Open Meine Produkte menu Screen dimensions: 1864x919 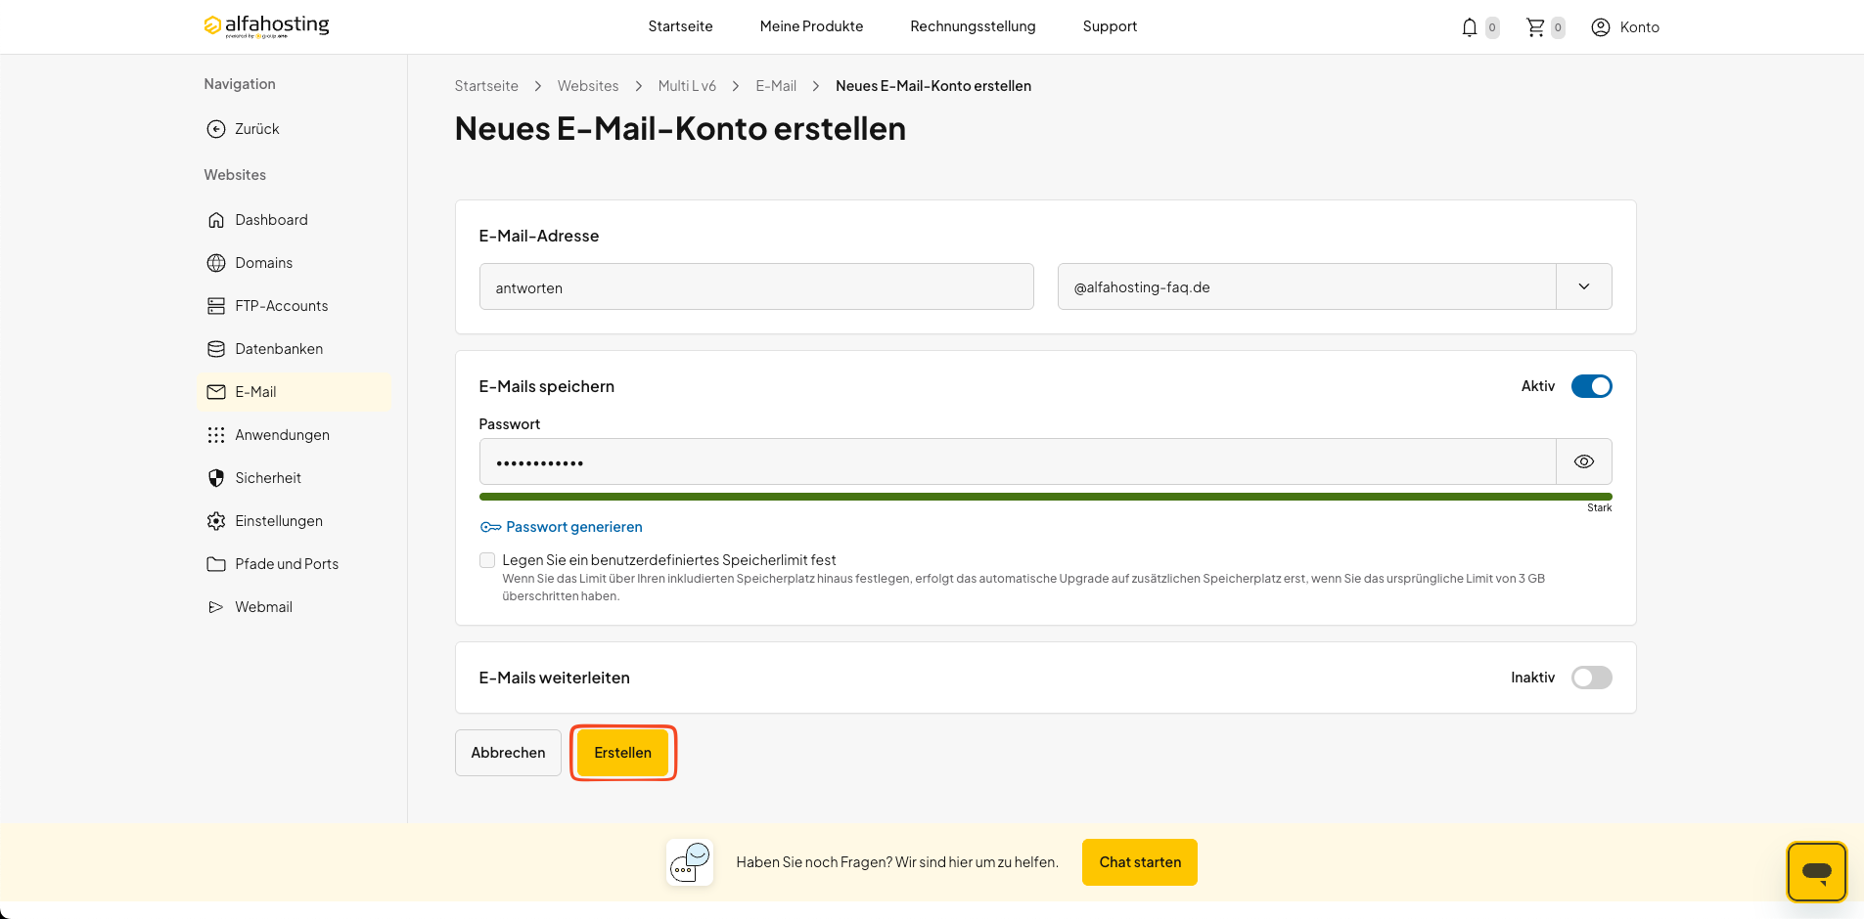[811, 26]
